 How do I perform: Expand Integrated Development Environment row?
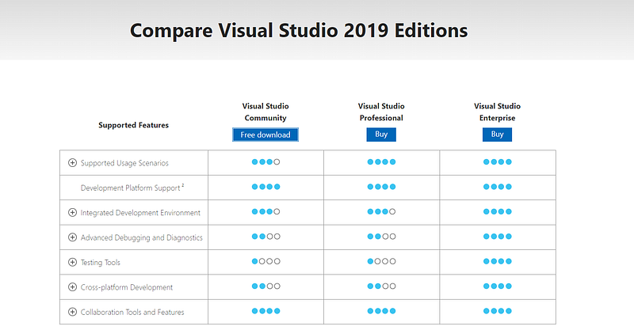point(72,212)
